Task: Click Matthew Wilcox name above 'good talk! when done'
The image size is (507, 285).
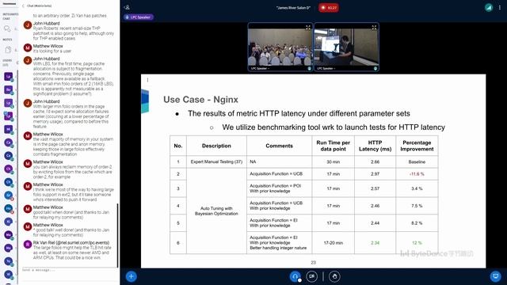Action: click(48, 207)
